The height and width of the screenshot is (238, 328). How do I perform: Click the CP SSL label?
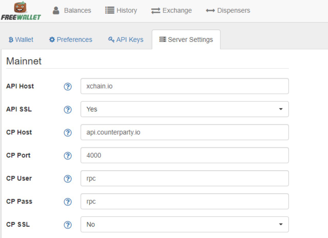pos(18,224)
